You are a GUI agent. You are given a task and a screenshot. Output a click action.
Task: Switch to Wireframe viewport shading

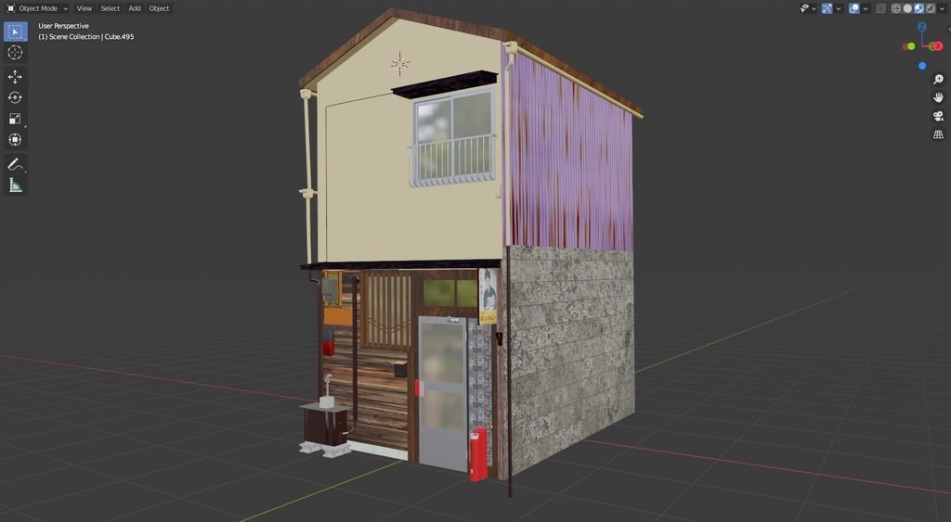click(x=896, y=8)
